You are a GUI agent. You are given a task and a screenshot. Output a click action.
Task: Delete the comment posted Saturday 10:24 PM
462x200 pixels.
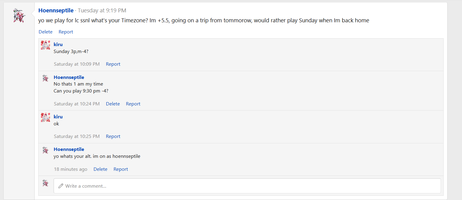pyautogui.click(x=113, y=104)
